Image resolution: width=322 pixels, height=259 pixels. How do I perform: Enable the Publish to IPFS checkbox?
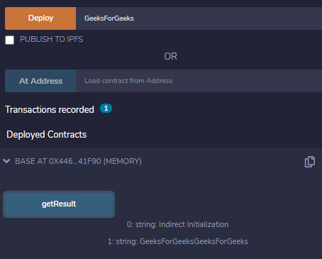(10, 40)
